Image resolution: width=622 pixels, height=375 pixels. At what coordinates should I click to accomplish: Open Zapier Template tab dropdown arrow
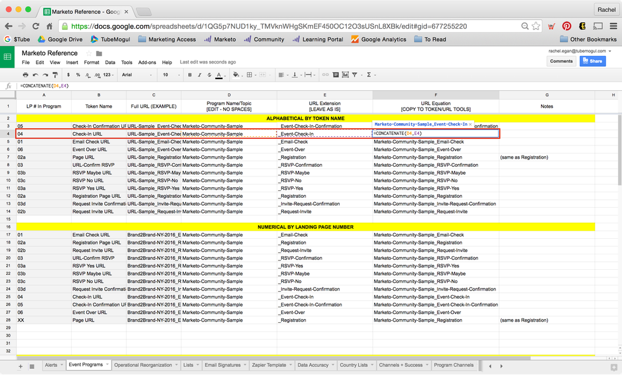pos(291,365)
